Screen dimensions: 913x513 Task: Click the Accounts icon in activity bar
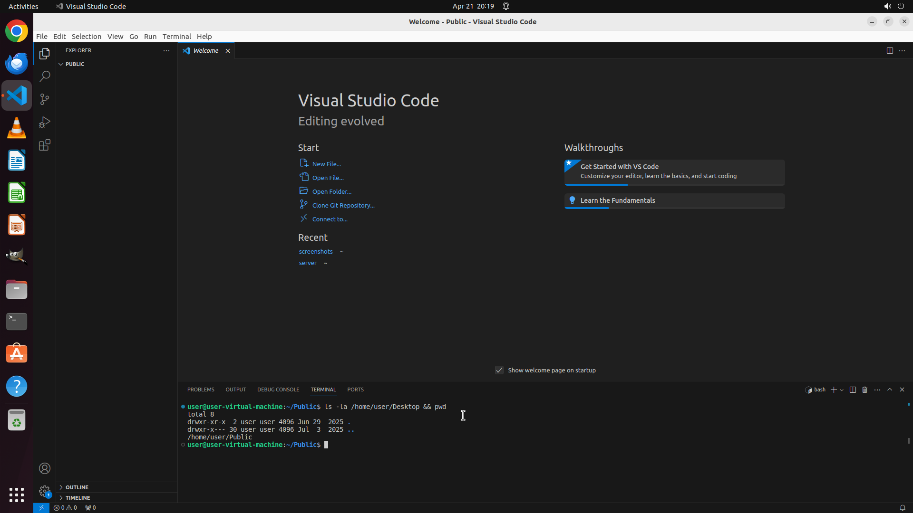pyautogui.click(x=45, y=468)
